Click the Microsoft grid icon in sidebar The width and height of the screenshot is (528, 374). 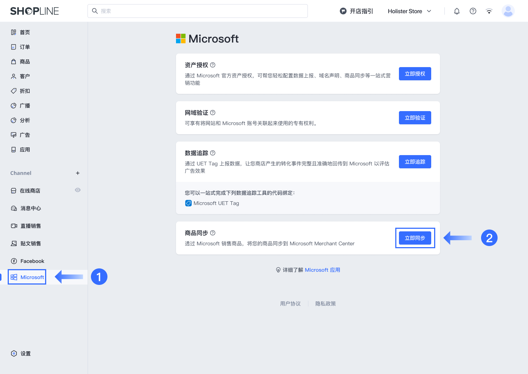(14, 277)
